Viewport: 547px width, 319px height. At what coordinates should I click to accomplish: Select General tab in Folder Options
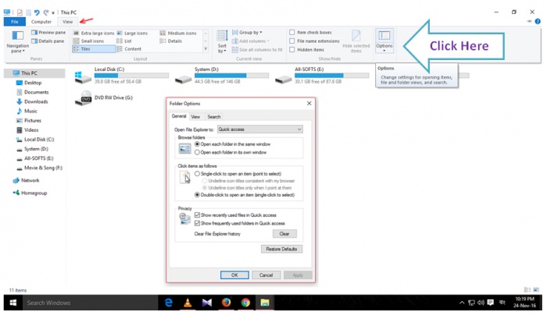point(179,116)
